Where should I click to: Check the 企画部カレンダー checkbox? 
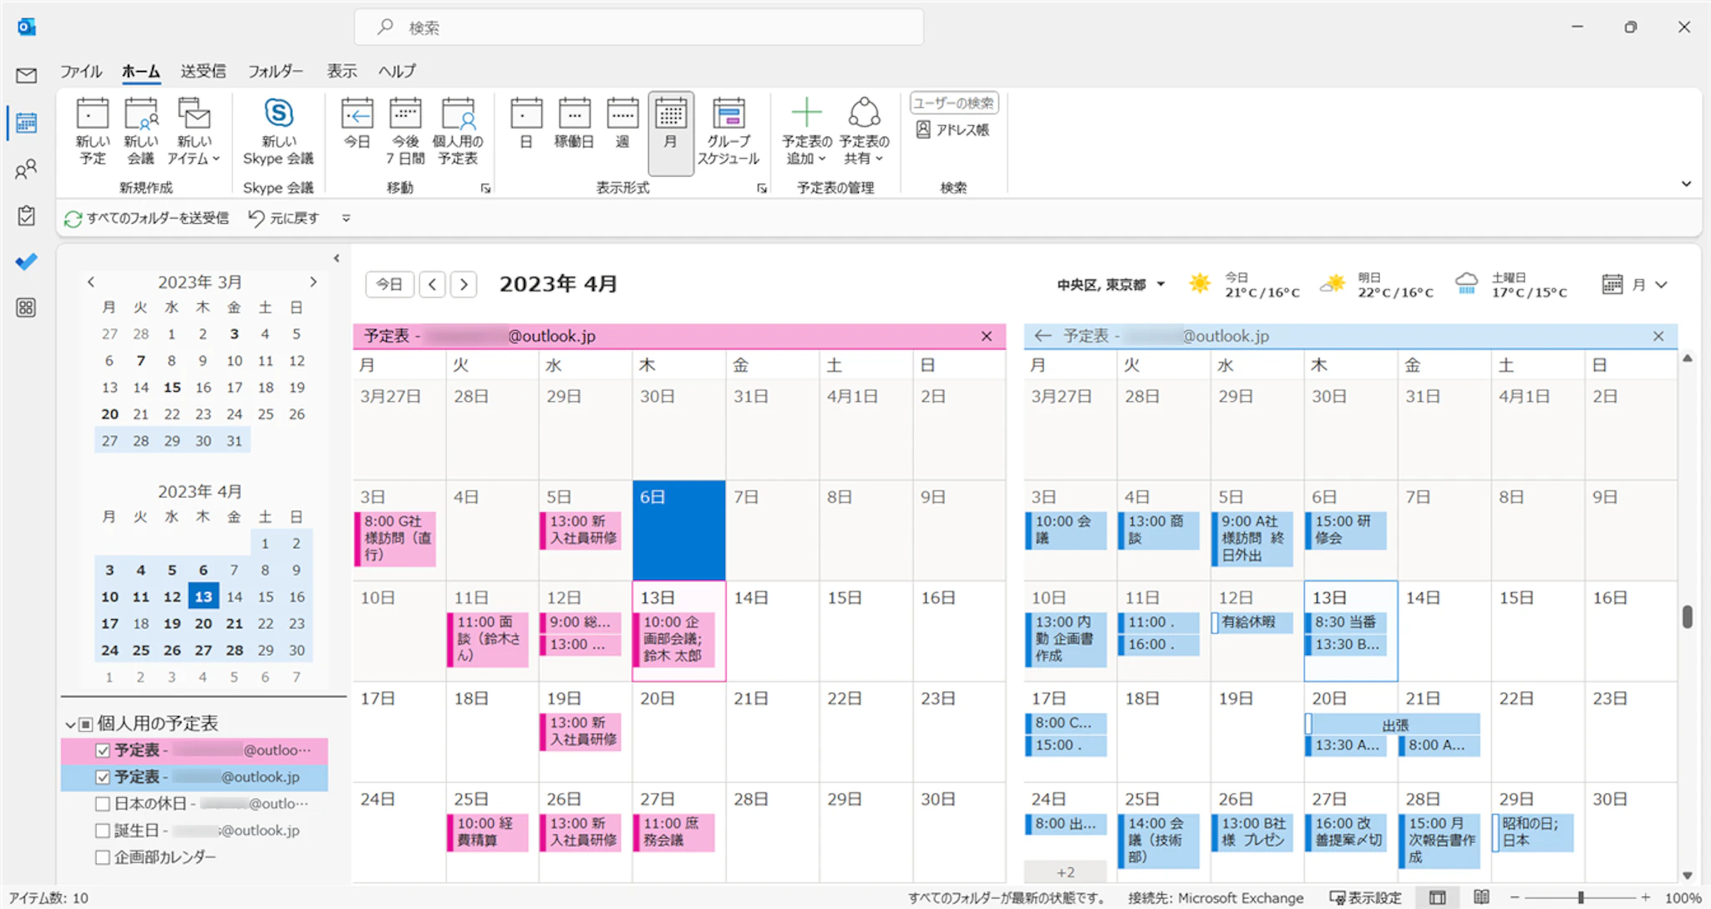(103, 857)
